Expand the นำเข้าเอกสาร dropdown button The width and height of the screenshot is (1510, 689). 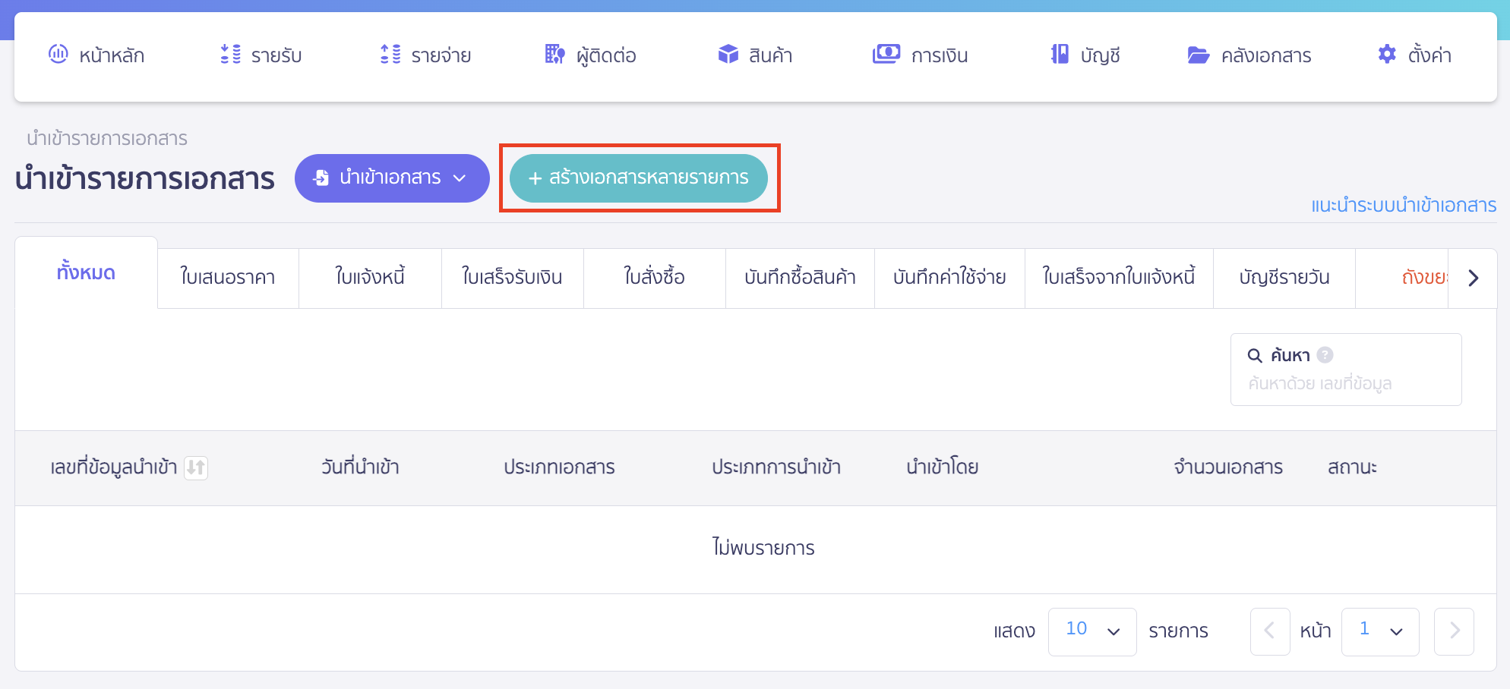pos(392,178)
